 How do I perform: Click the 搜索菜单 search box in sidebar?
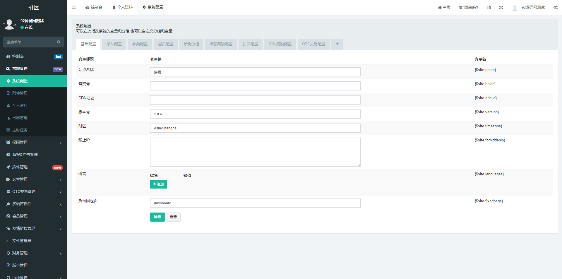click(x=34, y=42)
